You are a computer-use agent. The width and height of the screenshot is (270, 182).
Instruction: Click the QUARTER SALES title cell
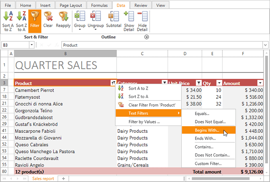click(x=65, y=65)
